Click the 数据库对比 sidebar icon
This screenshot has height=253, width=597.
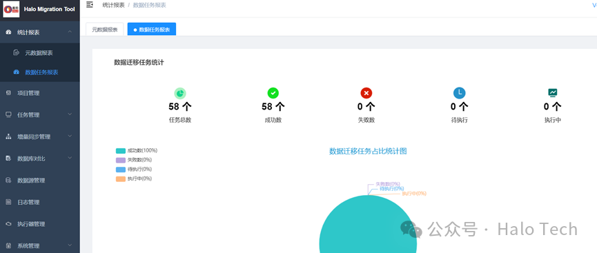click(x=9, y=159)
